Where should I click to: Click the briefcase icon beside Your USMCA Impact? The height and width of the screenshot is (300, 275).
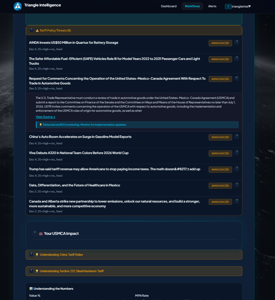pos(41,233)
